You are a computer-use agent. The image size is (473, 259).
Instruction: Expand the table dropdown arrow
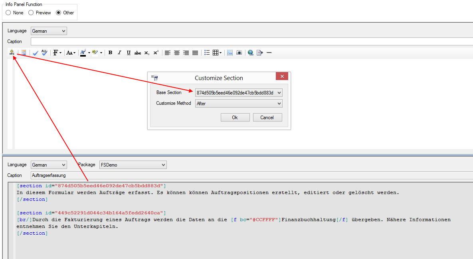click(220, 53)
